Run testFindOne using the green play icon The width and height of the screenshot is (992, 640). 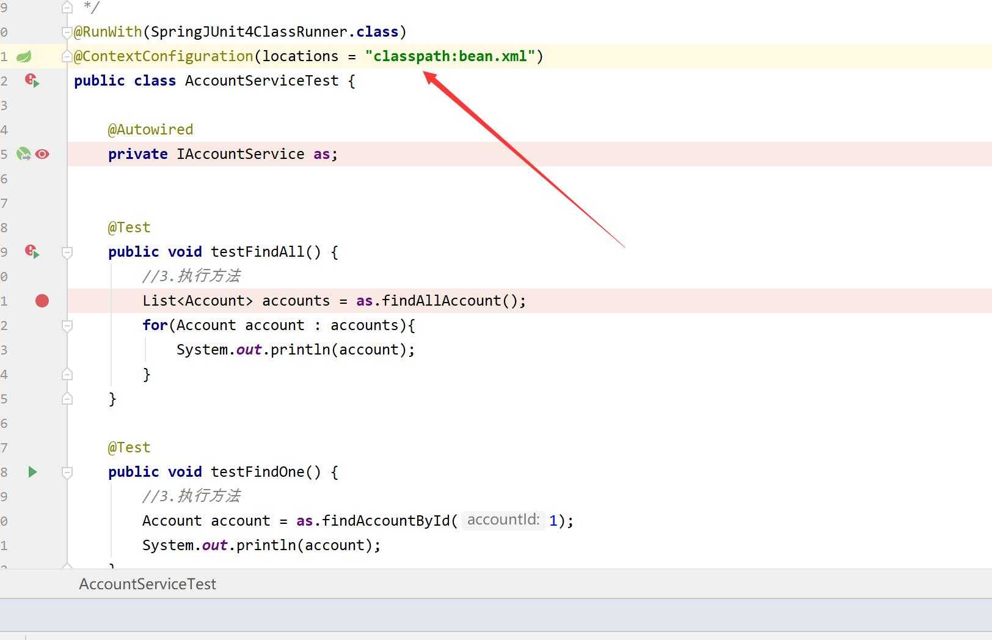pos(32,472)
